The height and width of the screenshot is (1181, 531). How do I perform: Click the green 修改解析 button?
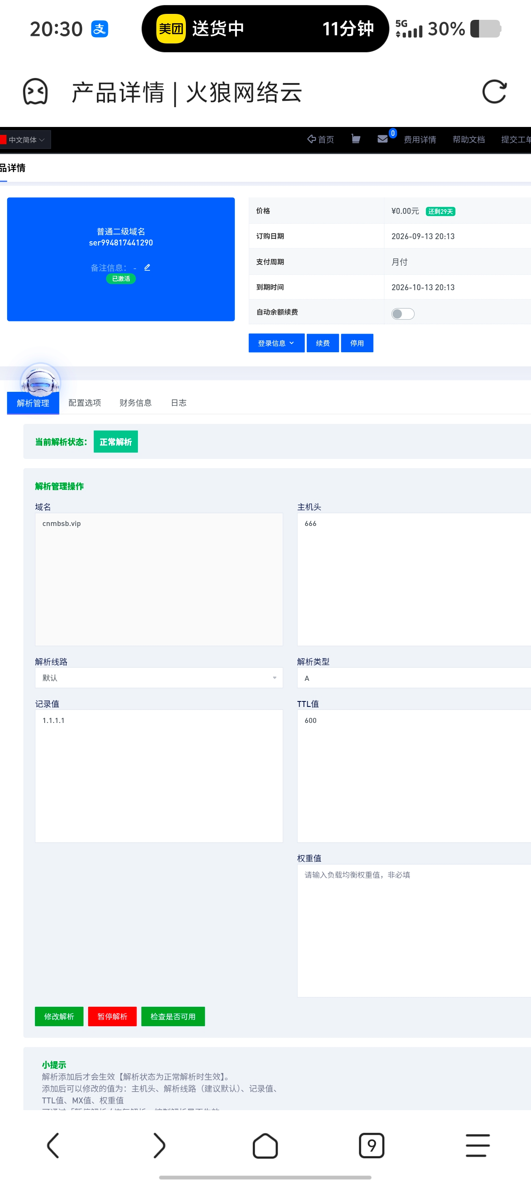click(x=59, y=1017)
